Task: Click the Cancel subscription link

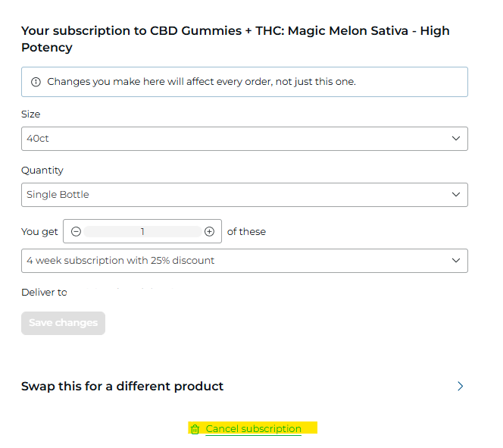Action: pyautogui.click(x=253, y=429)
